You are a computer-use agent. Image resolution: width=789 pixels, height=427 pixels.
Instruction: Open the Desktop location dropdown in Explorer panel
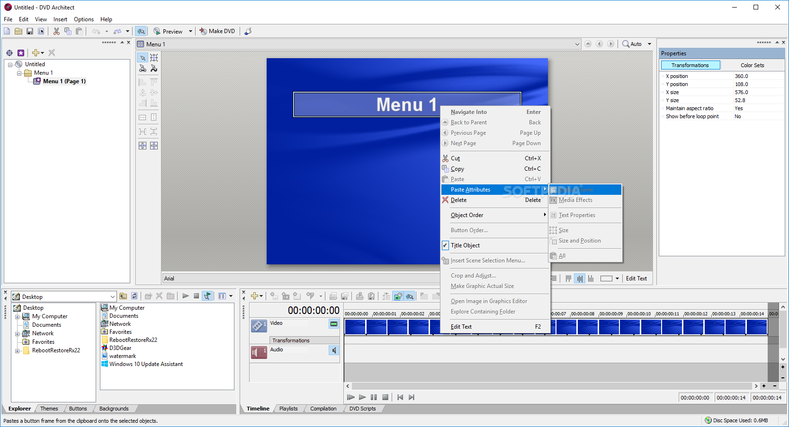click(113, 296)
